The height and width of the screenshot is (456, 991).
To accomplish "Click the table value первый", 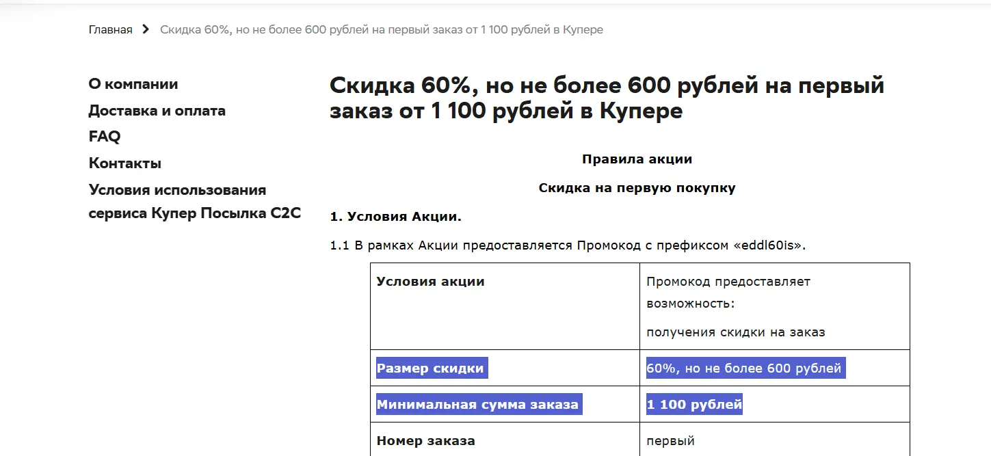I will point(671,441).
